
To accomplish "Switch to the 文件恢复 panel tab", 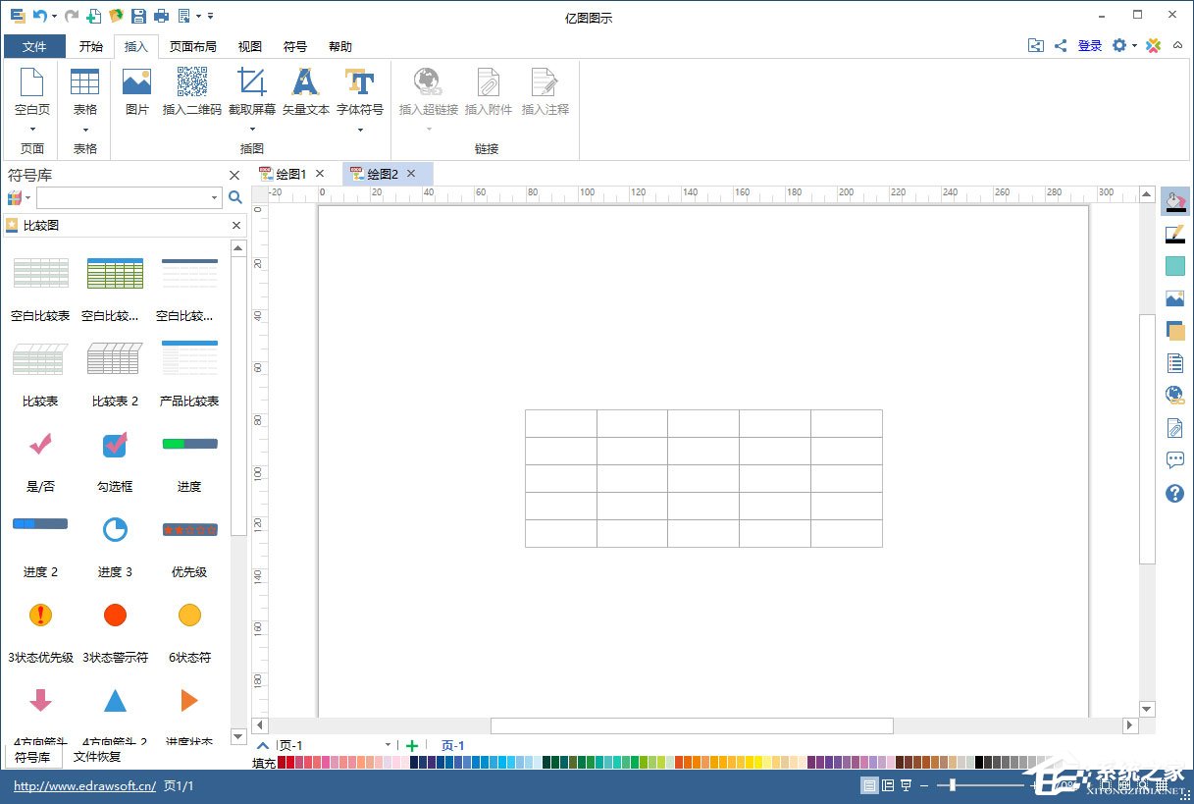I will click(x=97, y=757).
